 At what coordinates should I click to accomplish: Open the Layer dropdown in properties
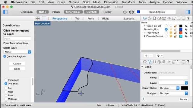pyautogui.click(x=173, y=83)
